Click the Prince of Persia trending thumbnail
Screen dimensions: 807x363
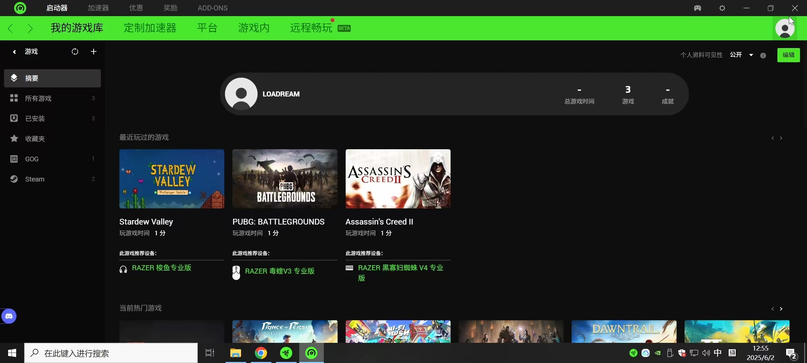click(x=285, y=331)
